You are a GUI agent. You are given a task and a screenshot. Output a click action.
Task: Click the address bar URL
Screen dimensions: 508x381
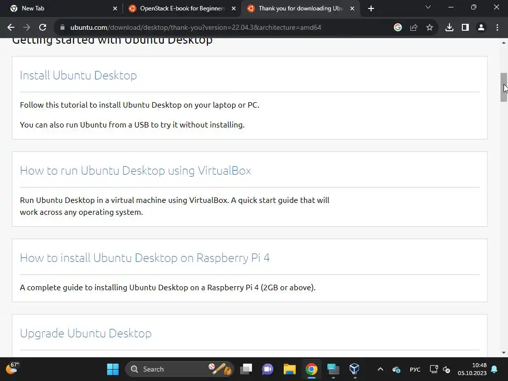(x=195, y=28)
